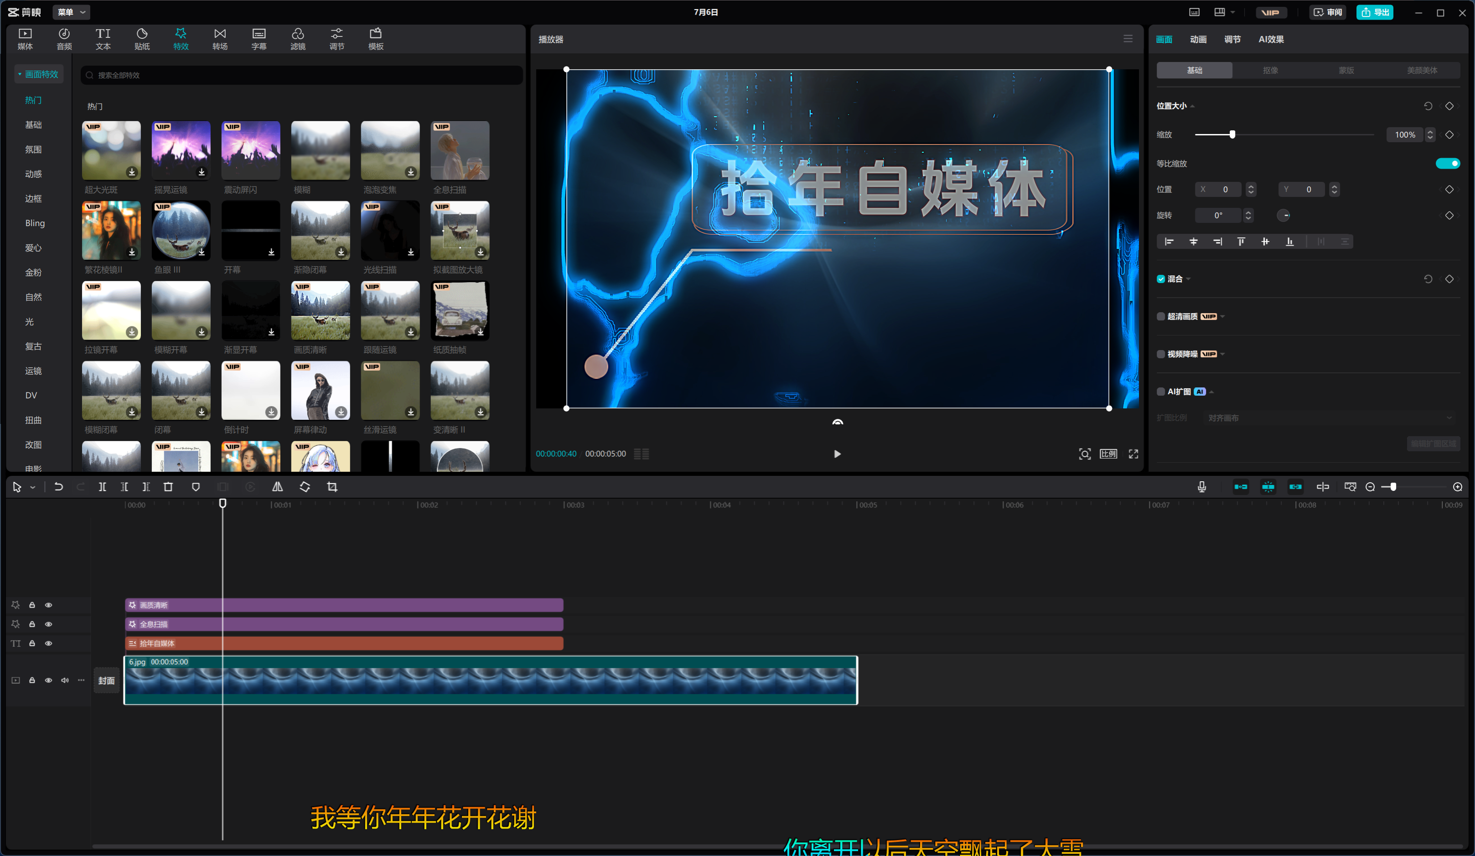Click the reset icon beside 位置大小

[1428, 106]
